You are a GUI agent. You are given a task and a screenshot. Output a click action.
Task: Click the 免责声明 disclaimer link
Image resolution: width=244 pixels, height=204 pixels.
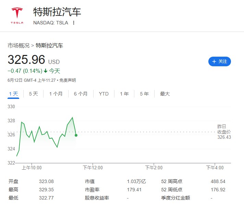pos(68,80)
